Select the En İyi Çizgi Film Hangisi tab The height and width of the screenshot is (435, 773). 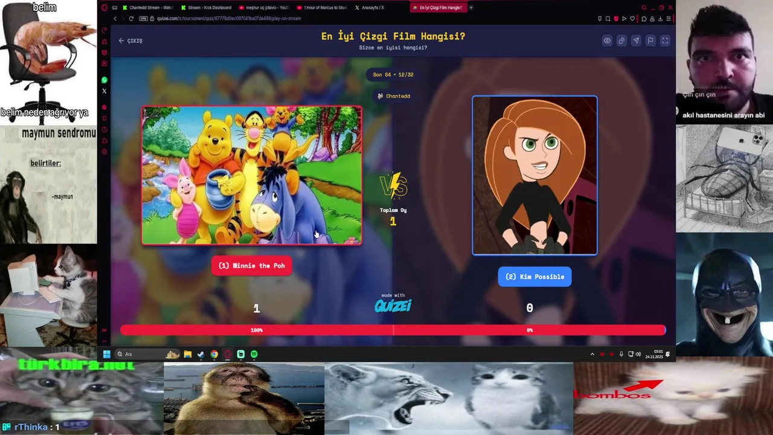click(438, 8)
